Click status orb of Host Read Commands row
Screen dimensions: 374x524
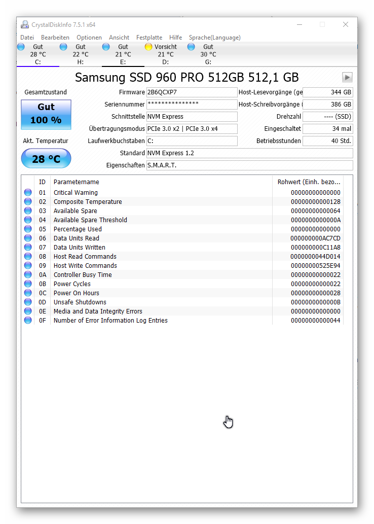click(28, 256)
